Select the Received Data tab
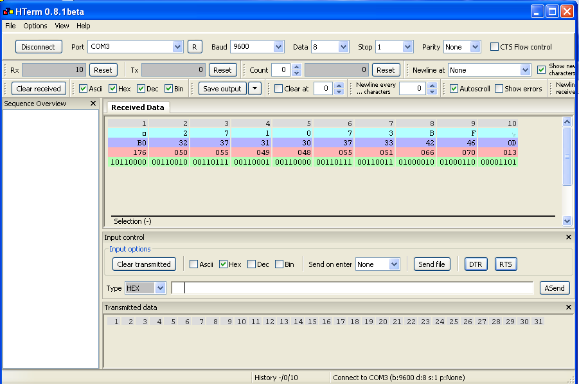 point(138,107)
